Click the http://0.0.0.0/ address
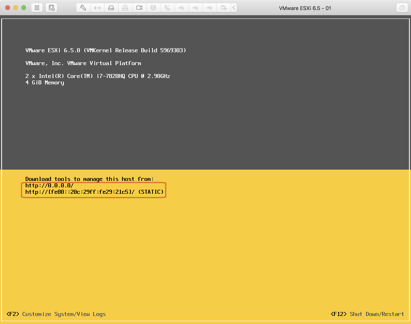This screenshot has height=324, width=411. [x=49, y=186]
